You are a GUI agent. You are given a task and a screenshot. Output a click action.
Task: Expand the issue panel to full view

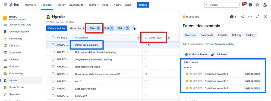tap(257, 17)
